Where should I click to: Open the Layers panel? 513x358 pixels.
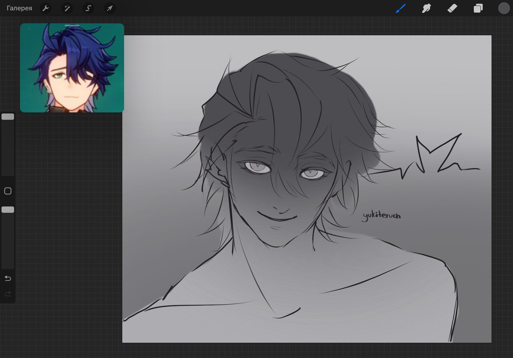pos(478,8)
